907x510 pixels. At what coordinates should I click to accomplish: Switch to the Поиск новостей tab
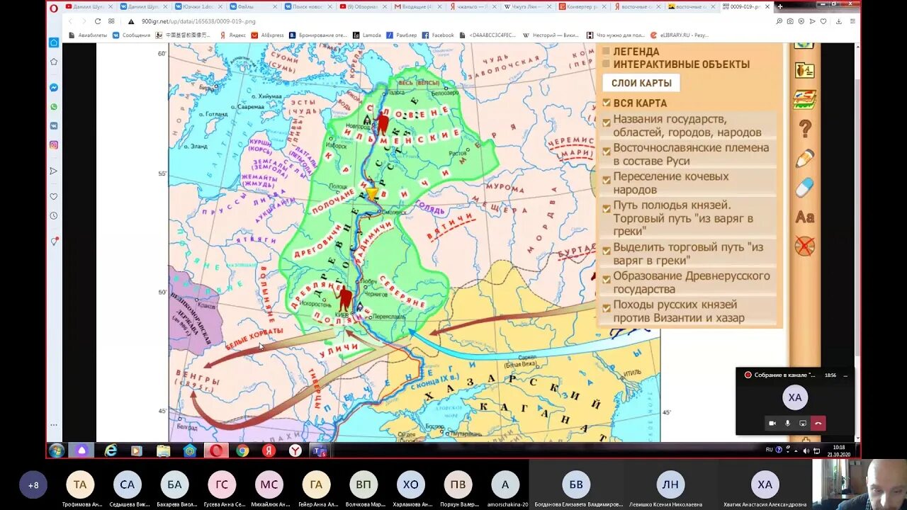click(x=310, y=6)
